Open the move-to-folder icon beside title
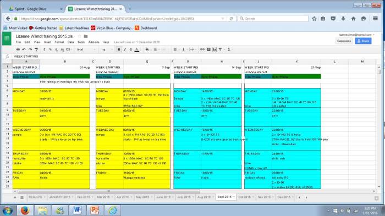Image resolution: width=385 pixels, height=216 pixels. pos(85,36)
